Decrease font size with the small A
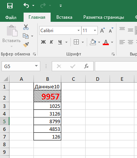The width and height of the screenshot is (137, 158). click(111, 30)
